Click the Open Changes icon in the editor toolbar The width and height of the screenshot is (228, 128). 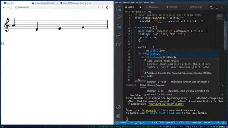coord(211,7)
